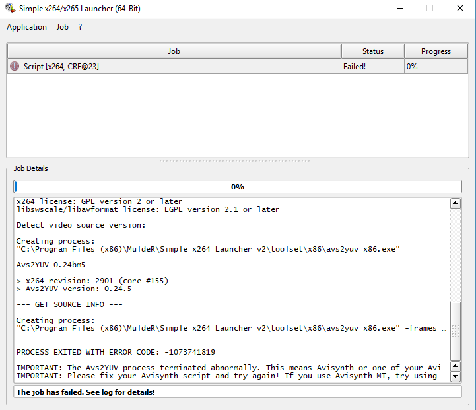This screenshot has width=476, height=410.
Task: Click the log scroll down arrow
Action: (456, 376)
